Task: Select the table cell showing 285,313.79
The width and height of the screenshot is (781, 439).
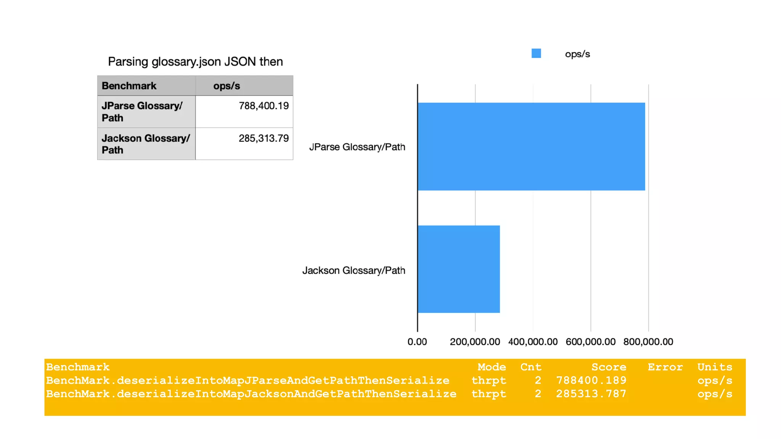Action: coord(244,144)
